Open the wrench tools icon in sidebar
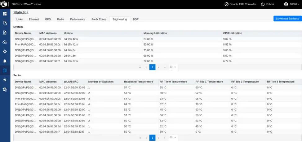The height and width of the screenshot is (142, 302). click(x=5, y=80)
